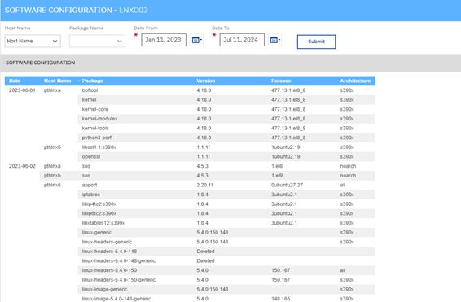Click the linux-headers-5.4.0-148-generic package cell

[119, 260]
